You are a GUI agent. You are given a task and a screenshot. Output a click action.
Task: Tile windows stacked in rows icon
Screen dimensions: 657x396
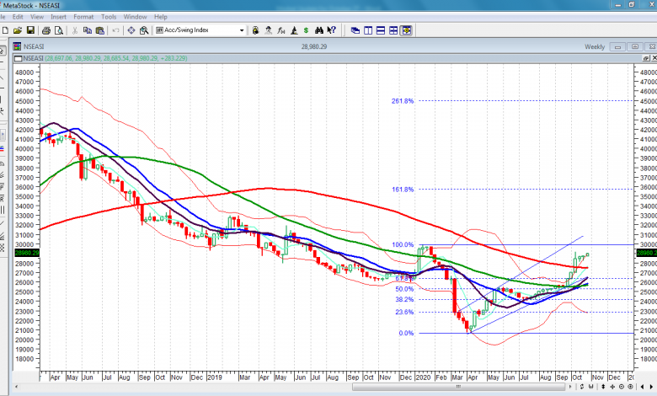coord(381,30)
